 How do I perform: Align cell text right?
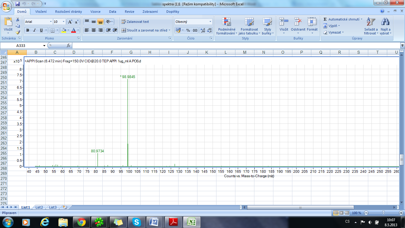coord(100,30)
